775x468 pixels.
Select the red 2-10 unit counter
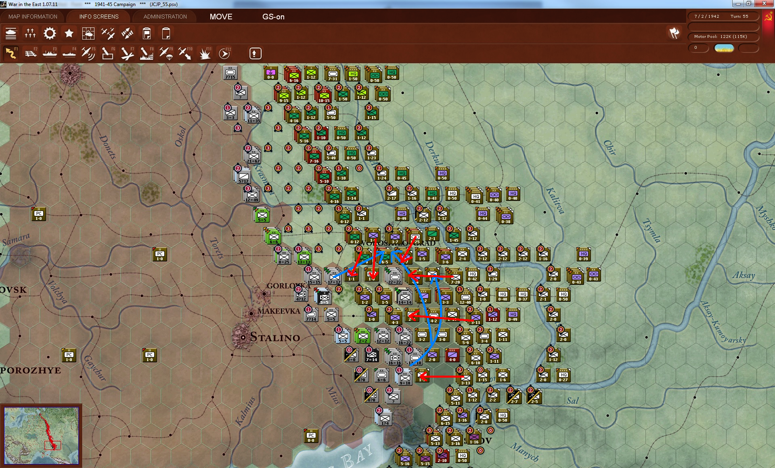tap(442, 456)
